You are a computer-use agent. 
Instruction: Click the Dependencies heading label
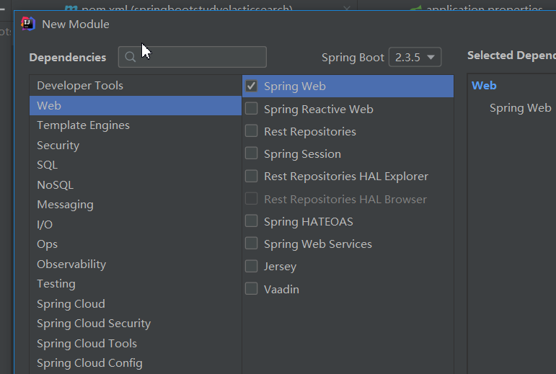(x=68, y=58)
